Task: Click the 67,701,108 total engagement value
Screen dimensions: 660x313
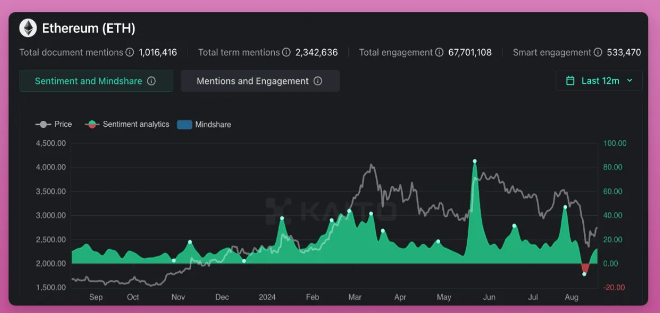Action: coord(470,52)
